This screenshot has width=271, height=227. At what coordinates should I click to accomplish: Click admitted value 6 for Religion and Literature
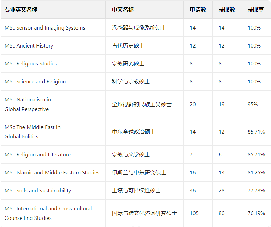[220, 154]
